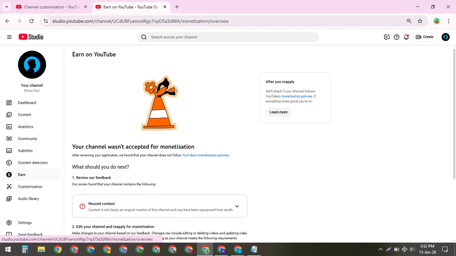Click the 'After you reapply' card title

[x=280, y=82]
